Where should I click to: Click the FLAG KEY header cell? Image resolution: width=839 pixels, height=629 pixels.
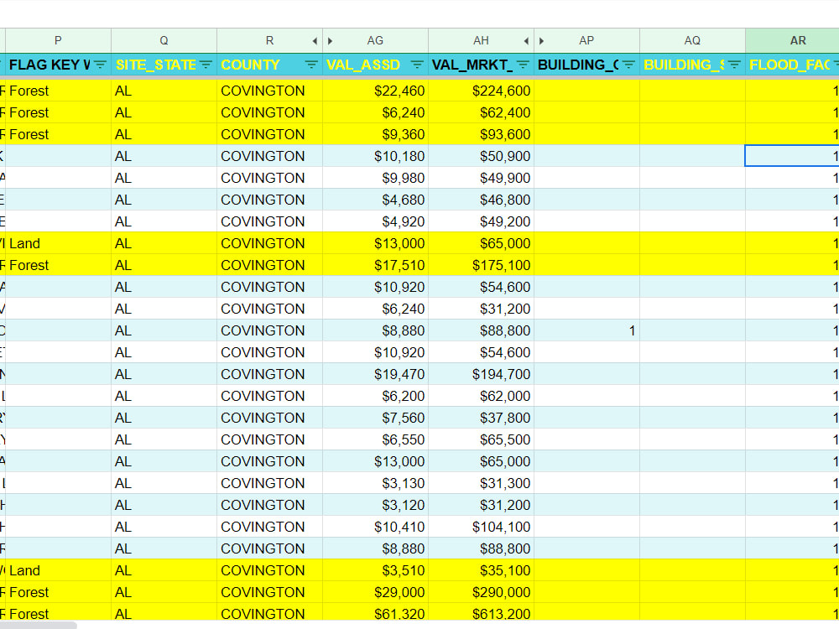click(x=58, y=65)
